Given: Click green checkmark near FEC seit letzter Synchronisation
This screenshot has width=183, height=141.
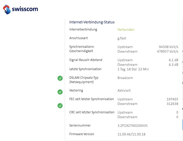Looking at the screenshot, I should (60, 105).
